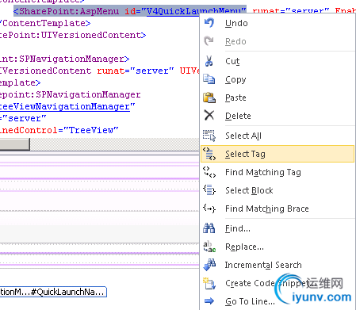Image resolution: width=356 pixels, height=310 pixels.
Task: Choose the highlighted Select Tag entry
Action: (278, 154)
